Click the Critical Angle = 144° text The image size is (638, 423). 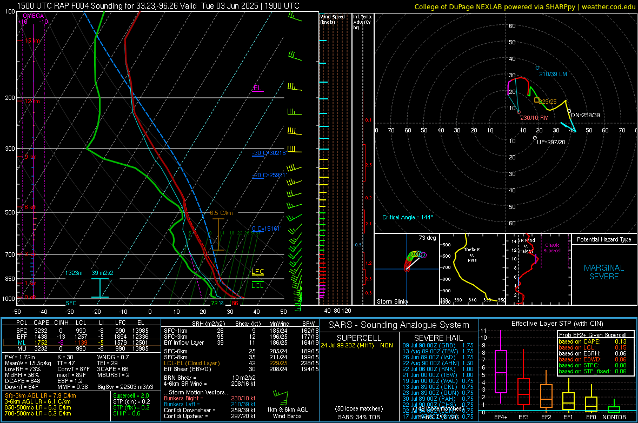(x=408, y=217)
